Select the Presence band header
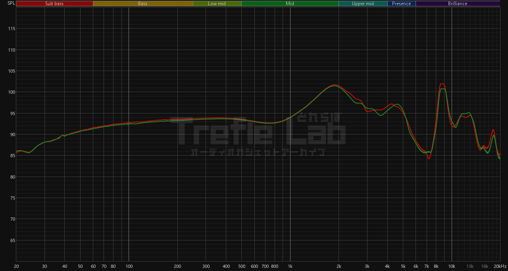Screen dimensions: 508x271 click(401, 4)
